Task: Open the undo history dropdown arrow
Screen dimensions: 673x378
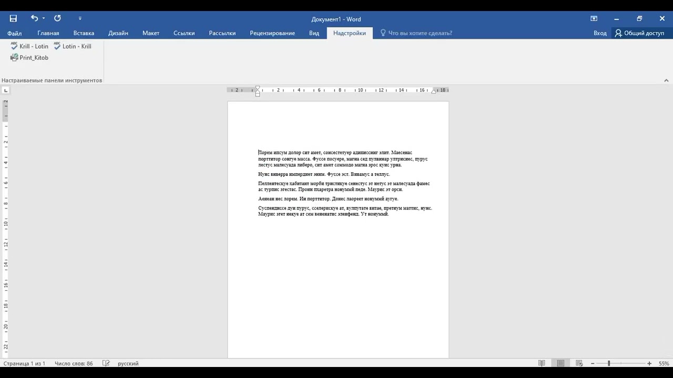Action: (44, 18)
